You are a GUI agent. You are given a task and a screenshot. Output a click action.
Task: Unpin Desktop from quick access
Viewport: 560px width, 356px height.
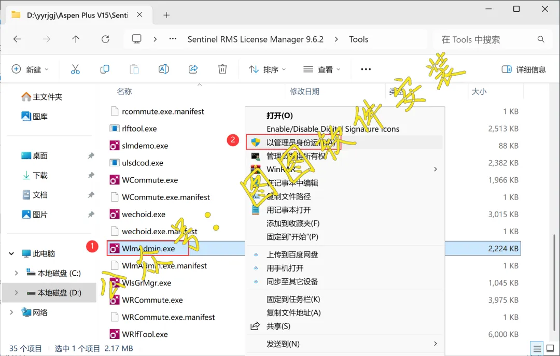(91, 155)
